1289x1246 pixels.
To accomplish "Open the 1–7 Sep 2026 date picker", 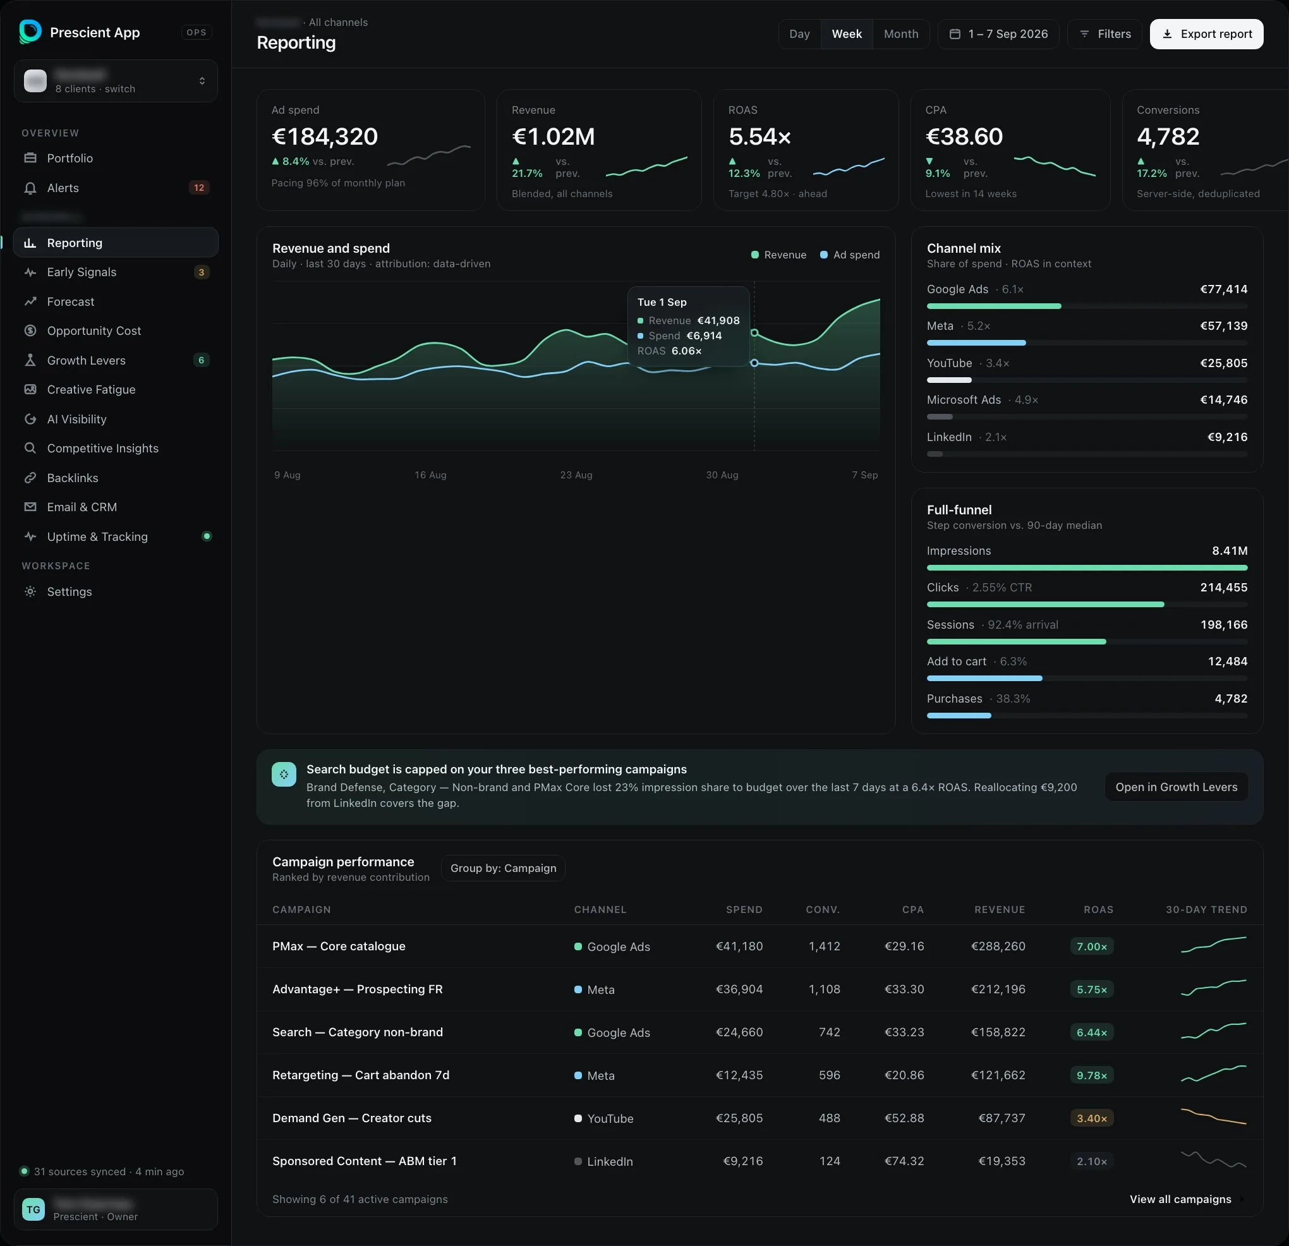I will point(998,34).
